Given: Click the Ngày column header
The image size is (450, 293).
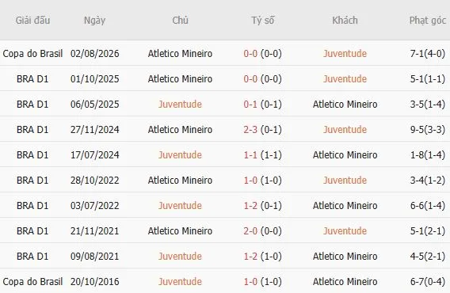Looking at the screenshot, I should pyautogui.click(x=95, y=21).
